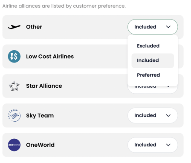The image size is (191, 163).
Task: Collapse the Other alliance Included dropdown
Action: 153,27
